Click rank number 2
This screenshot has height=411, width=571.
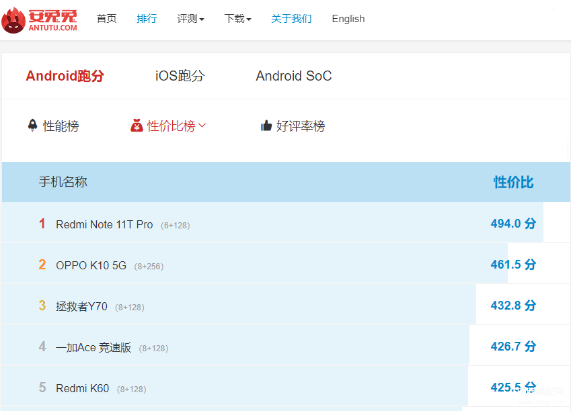pos(42,265)
